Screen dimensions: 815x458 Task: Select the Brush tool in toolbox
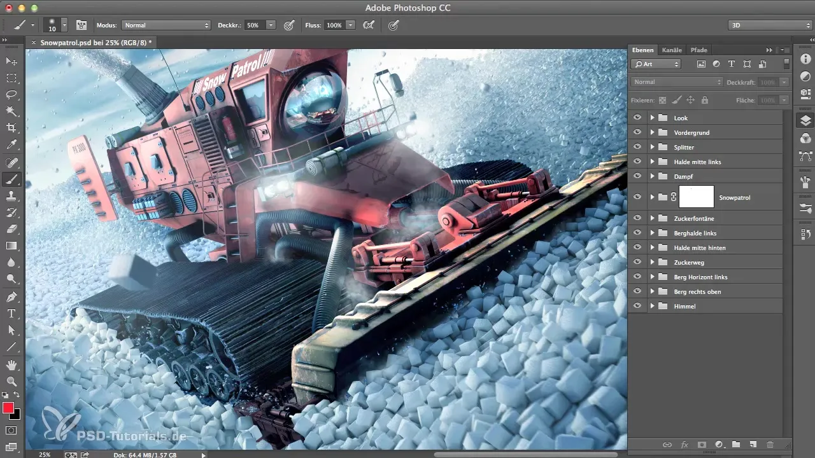[x=11, y=179]
